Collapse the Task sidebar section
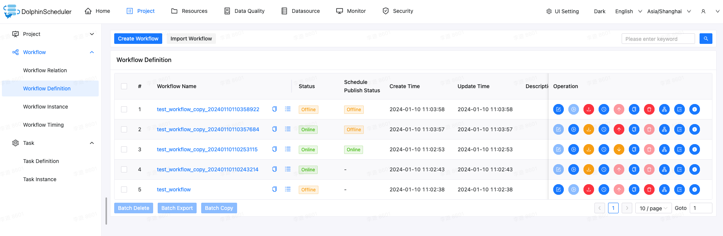Viewport: 723px width, 236px height. [92, 143]
